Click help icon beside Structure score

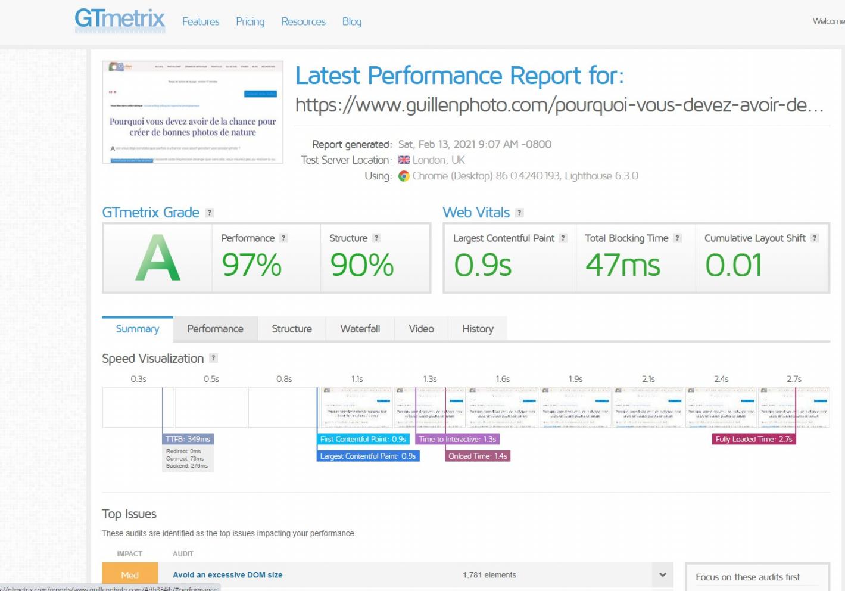point(376,238)
